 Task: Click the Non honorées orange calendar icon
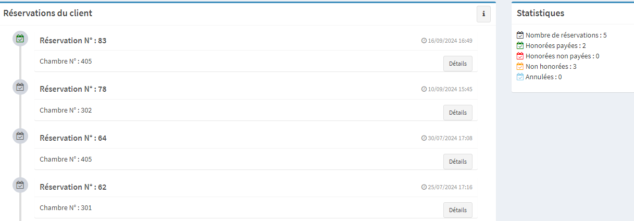[x=520, y=67]
